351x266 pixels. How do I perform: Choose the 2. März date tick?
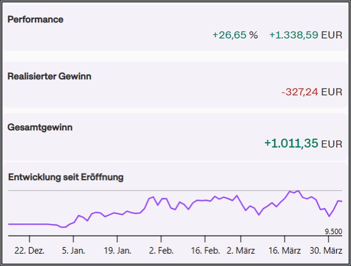[x=240, y=251]
